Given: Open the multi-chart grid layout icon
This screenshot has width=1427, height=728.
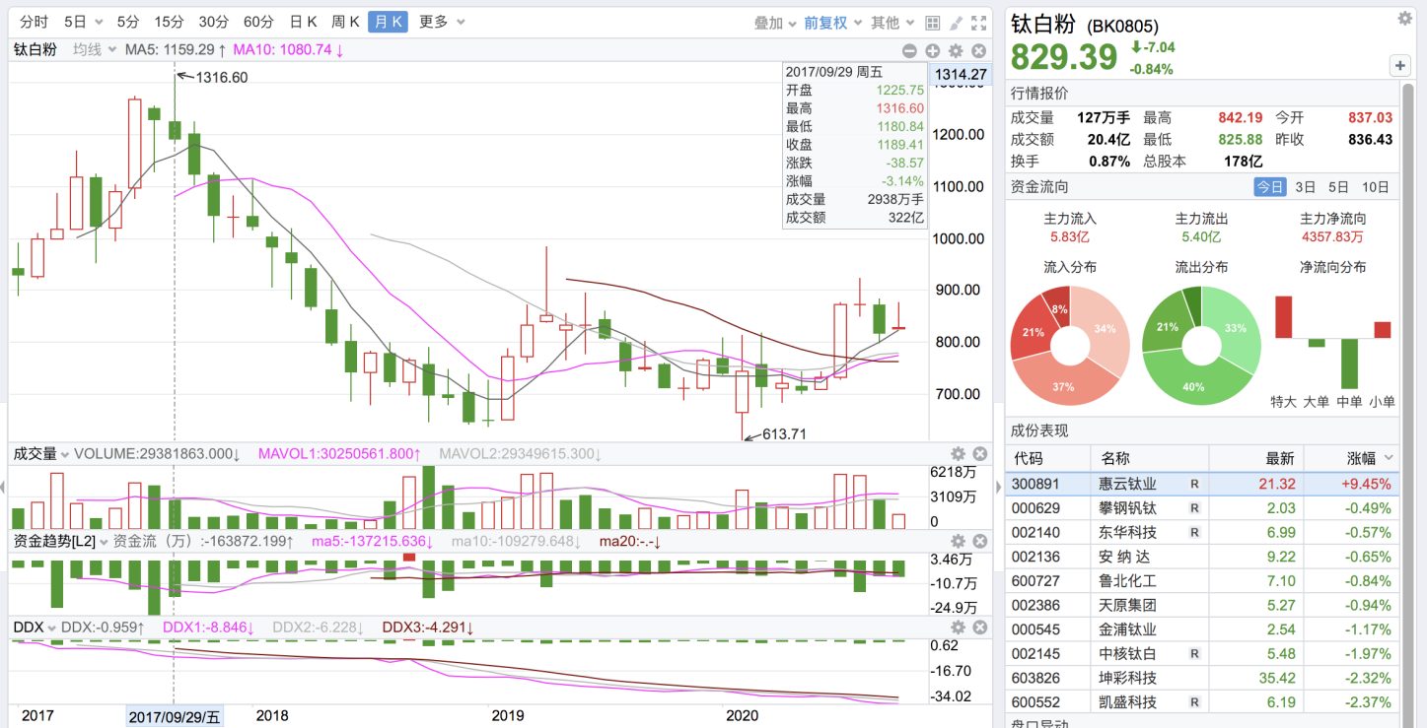Looking at the screenshot, I should coord(933,23).
